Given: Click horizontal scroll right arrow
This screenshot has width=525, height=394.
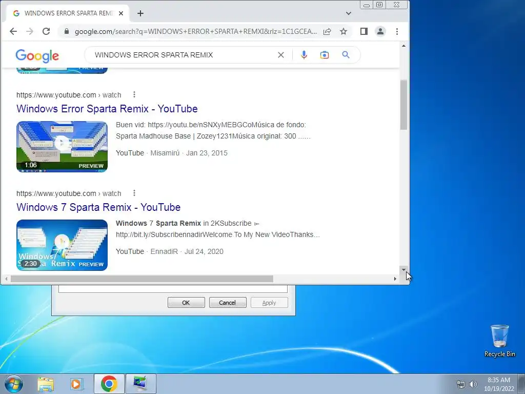Looking at the screenshot, I should click(395, 279).
